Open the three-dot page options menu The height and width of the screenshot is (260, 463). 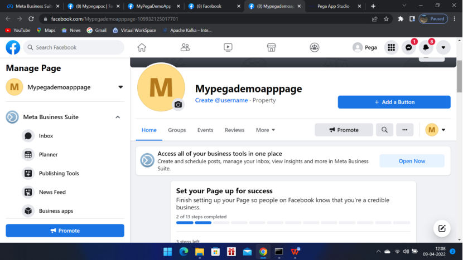tap(405, 130)
